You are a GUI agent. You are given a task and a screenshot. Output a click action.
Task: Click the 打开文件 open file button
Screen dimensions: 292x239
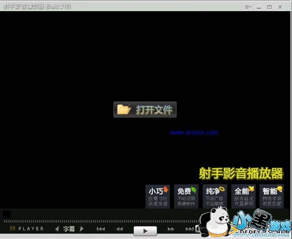point(145,109)
